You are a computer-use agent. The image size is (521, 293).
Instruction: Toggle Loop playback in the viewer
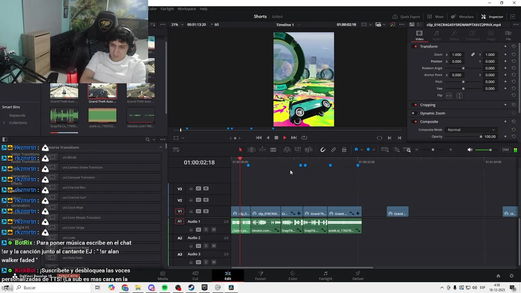(304, 138)
